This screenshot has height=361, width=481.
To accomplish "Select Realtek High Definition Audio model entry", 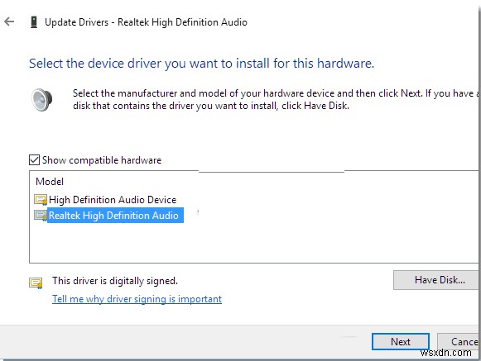I will pyautogui.click(x=113, y=216).
